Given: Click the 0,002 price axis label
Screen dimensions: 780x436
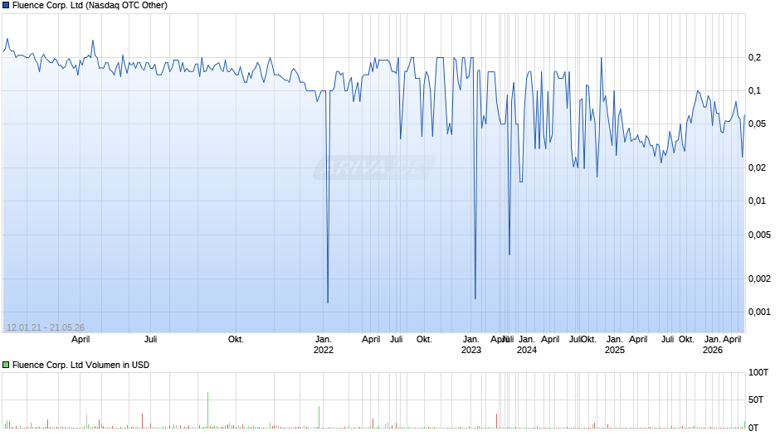Looking at the screenshot, I should 759,279.
